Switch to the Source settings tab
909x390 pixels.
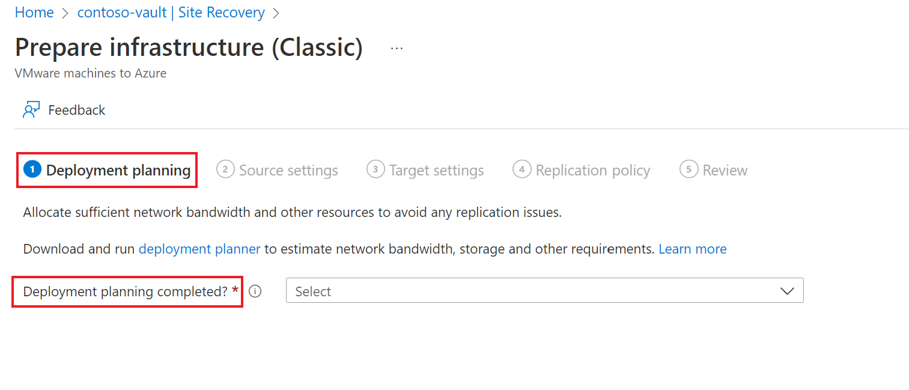(288, 171)
